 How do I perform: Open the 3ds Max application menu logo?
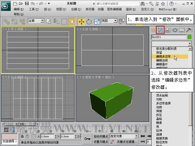[6, 6]
